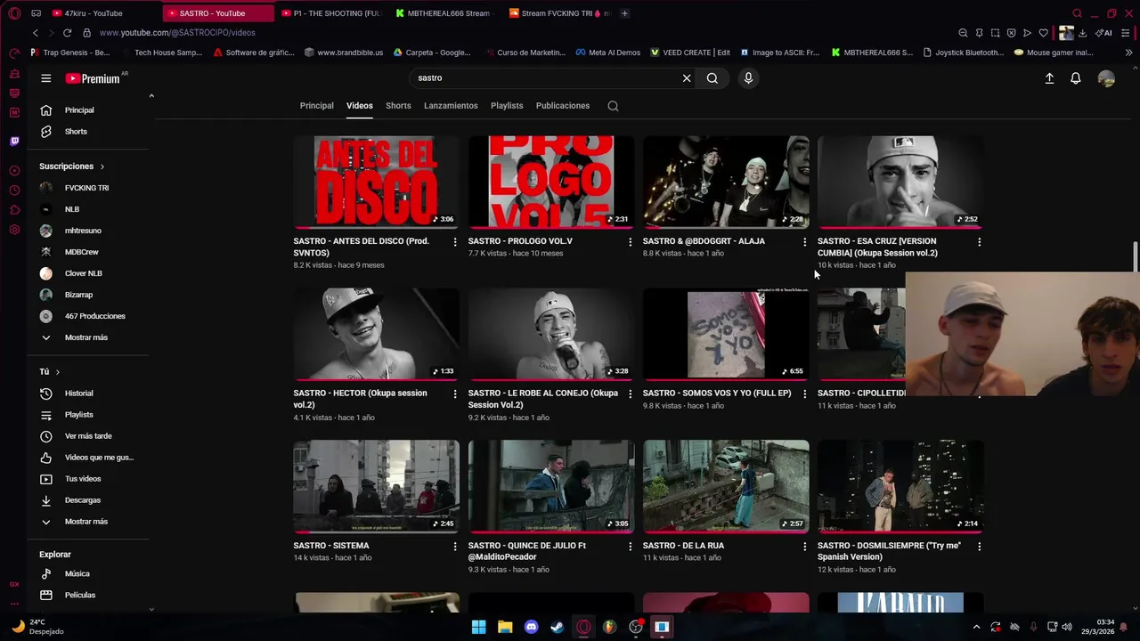Viewport: 1140px width, 641px height.
Task: Open Descargas in the sidebar
Action: (83, 500)
